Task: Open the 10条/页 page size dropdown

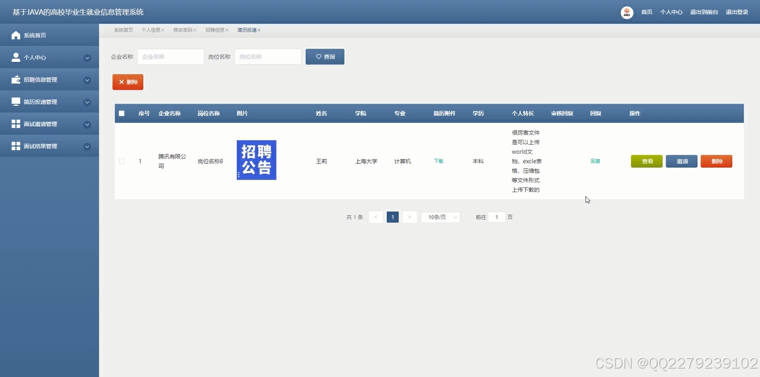Action: point(440,217)
